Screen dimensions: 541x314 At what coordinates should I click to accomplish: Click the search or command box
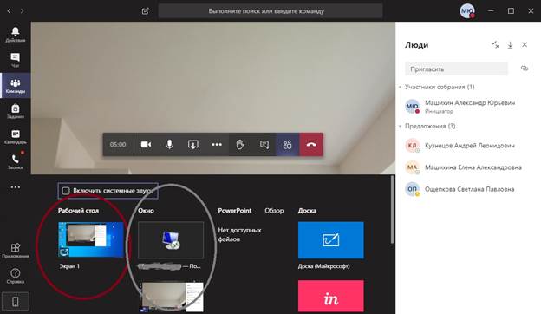(x=270, y=11)
